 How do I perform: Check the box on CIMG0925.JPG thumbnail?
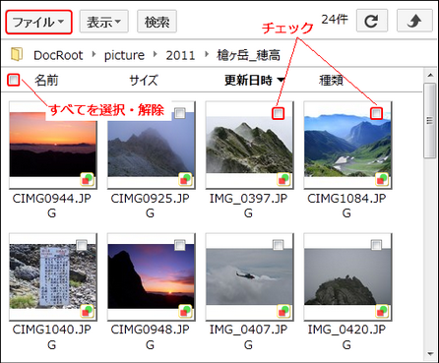180,113
